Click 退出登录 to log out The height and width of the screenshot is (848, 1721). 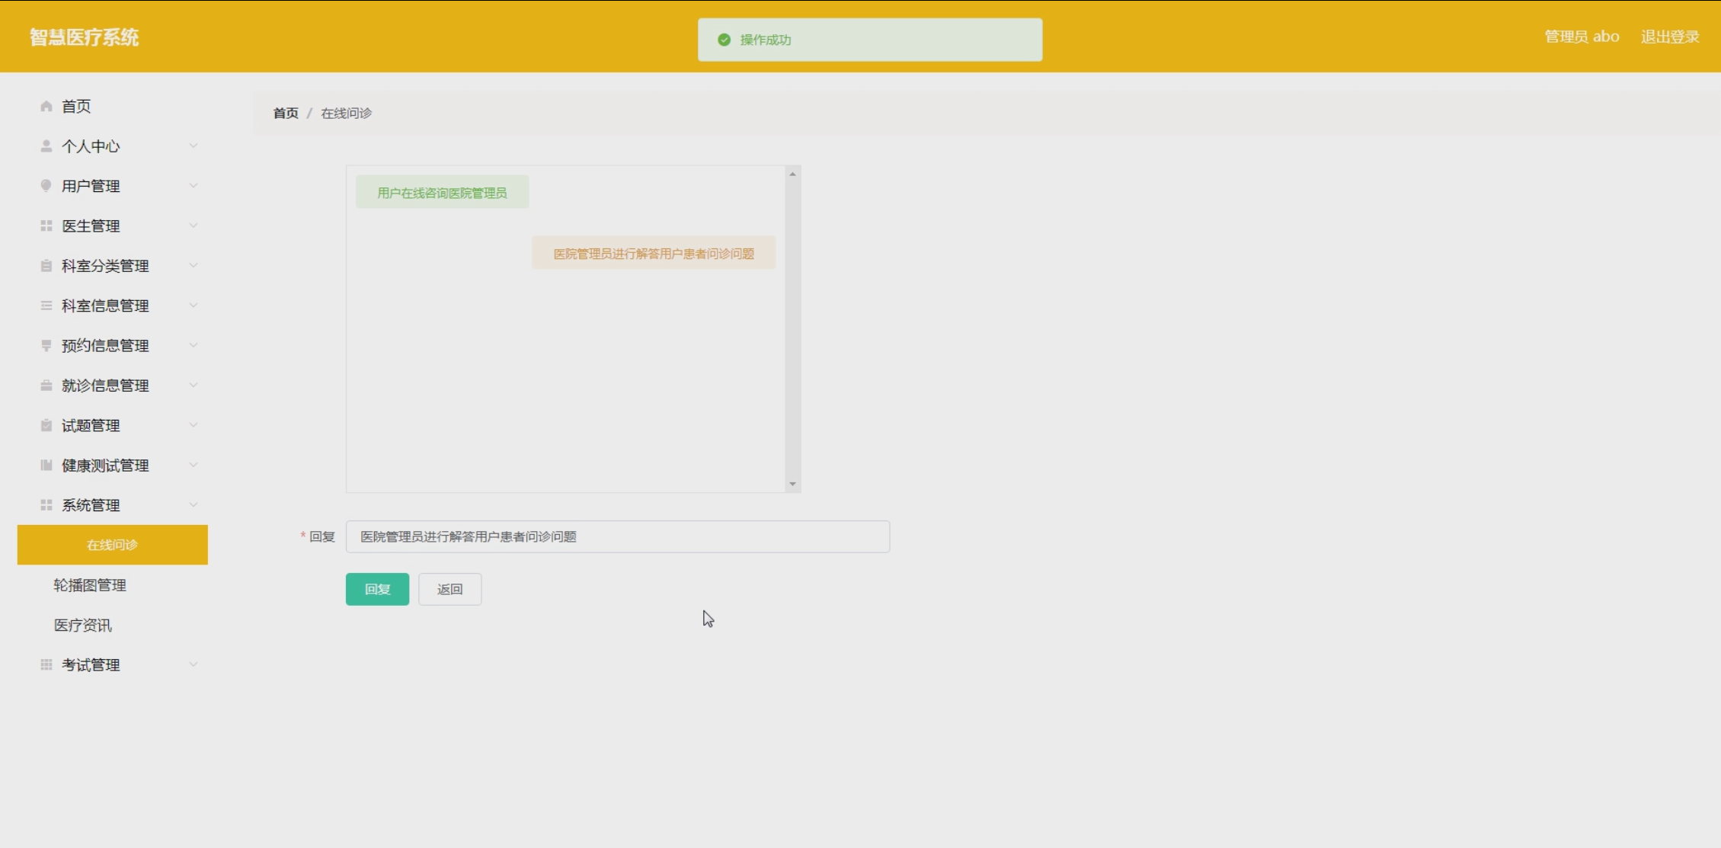pyautogui.click(x=1669, y=37)
